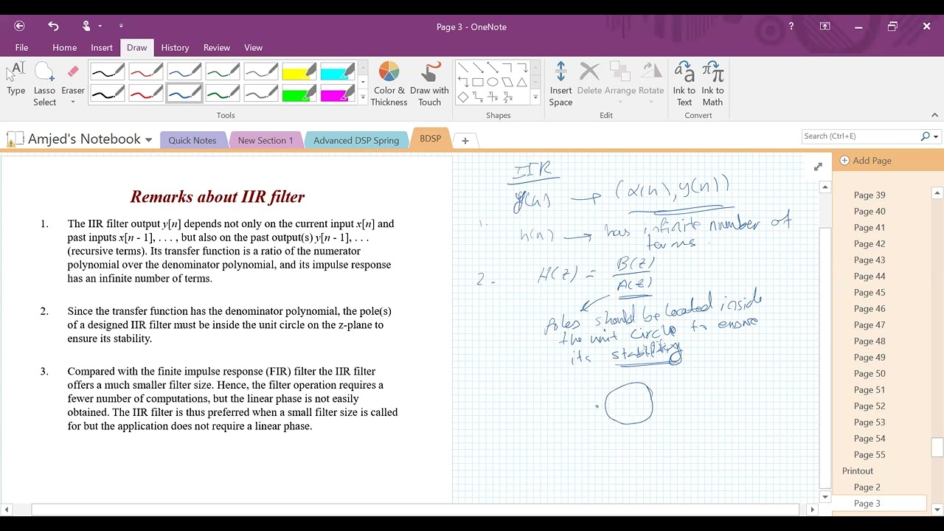Pick the bottom-row red pen
This screenshot has width=944, height=531.
146,94
